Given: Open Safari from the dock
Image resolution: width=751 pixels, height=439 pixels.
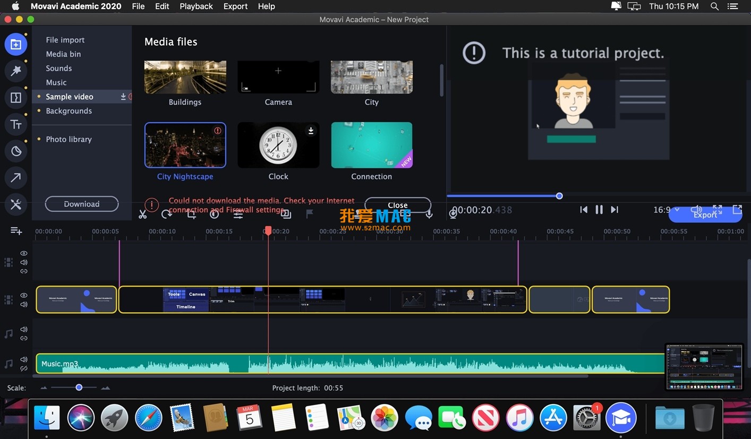Looking at the screenshot, I should [x=148, y=418].
